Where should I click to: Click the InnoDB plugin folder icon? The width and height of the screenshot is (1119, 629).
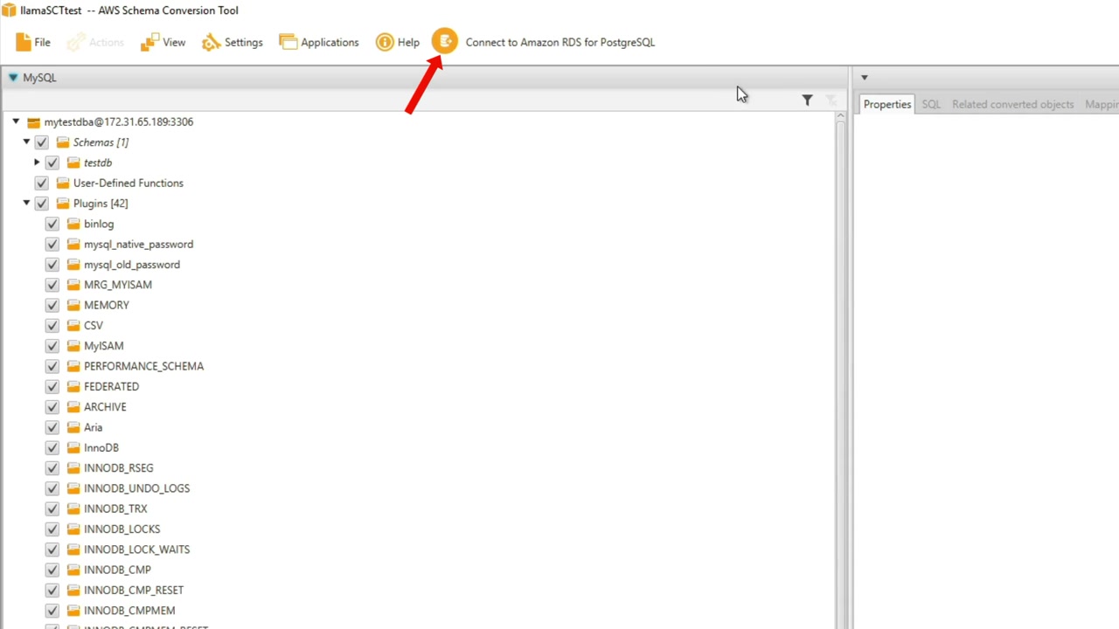click(x=73, y=447)
